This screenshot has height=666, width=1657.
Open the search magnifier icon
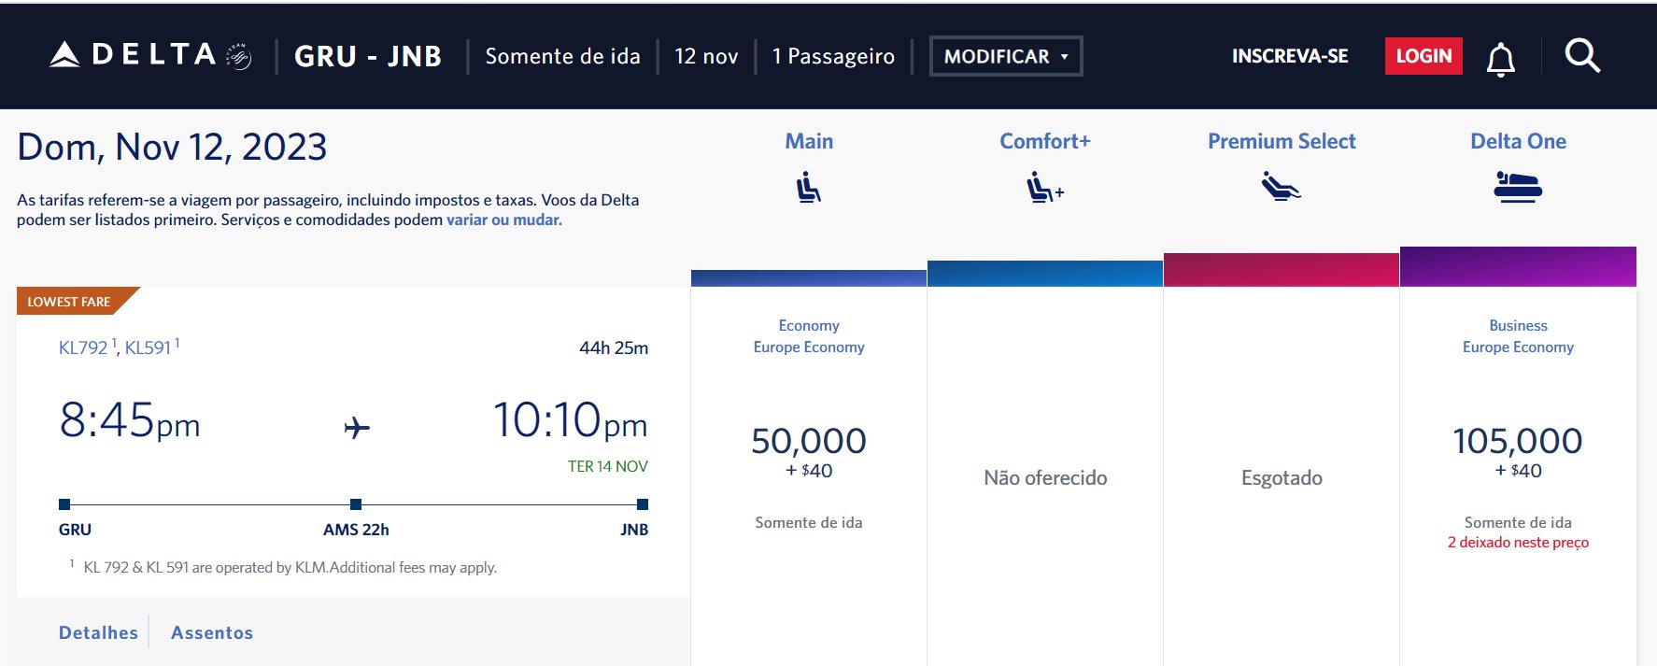(x=1582, y=56)
